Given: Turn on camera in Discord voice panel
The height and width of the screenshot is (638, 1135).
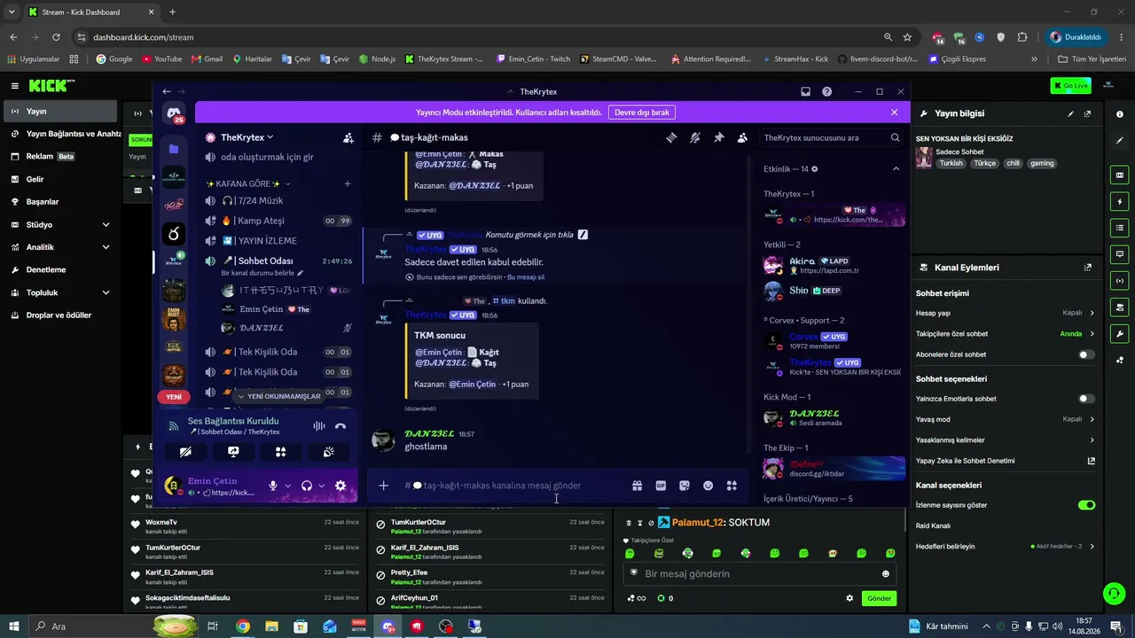Looking at the screenshot, I should tap(185, 452).
